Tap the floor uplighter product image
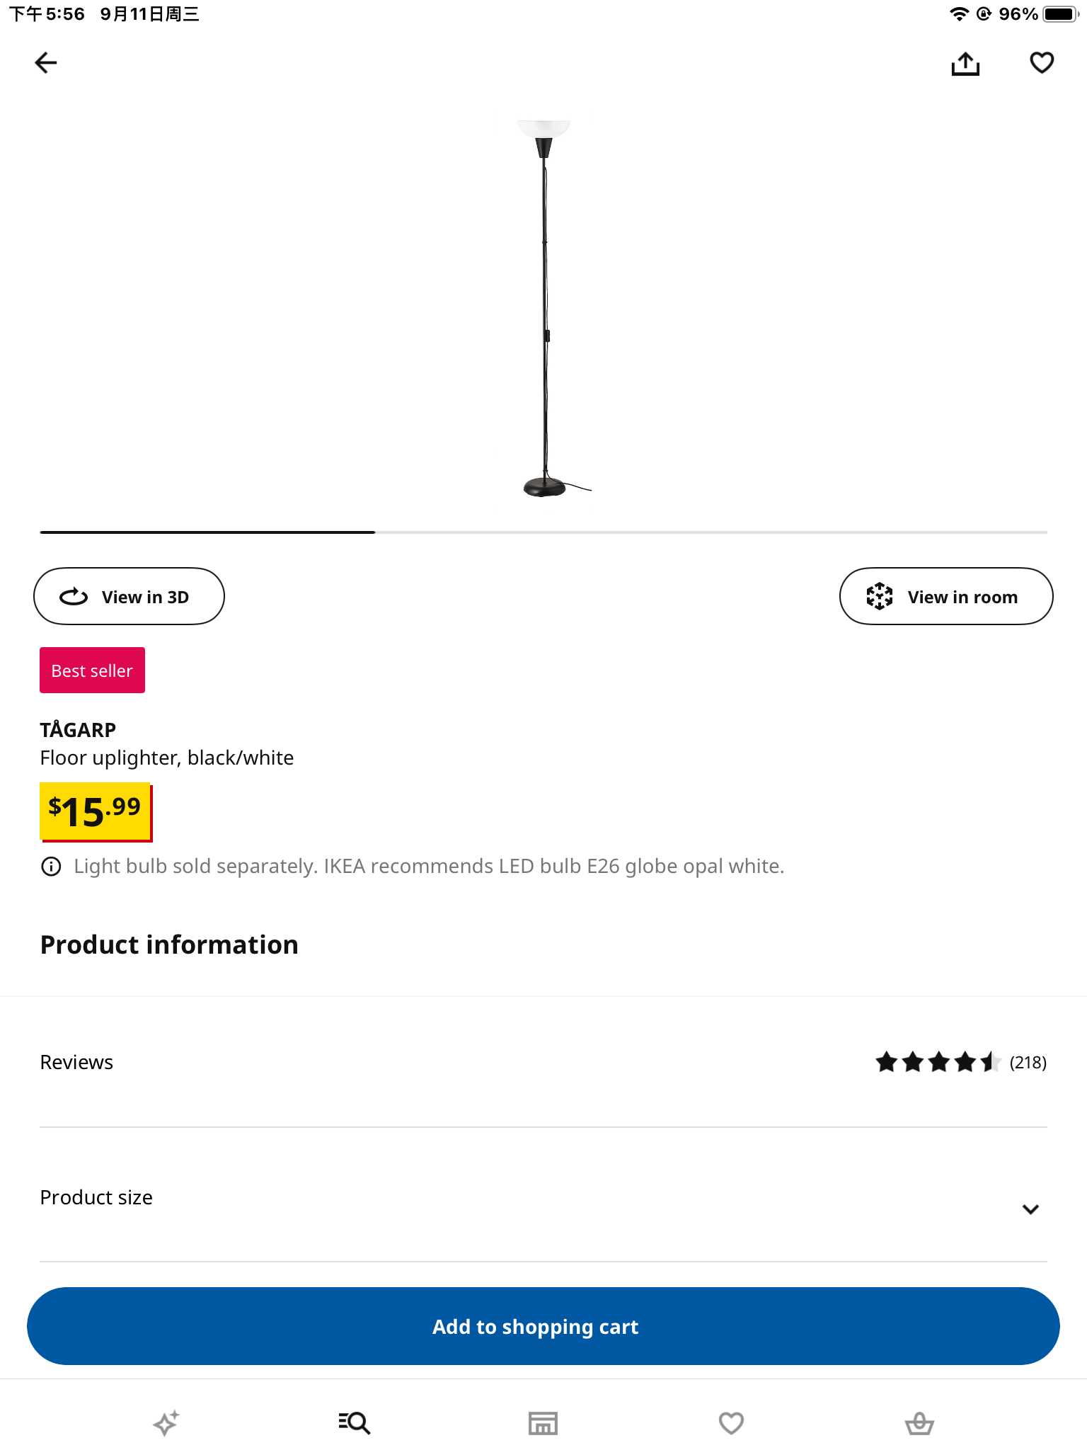 point(545,309)
